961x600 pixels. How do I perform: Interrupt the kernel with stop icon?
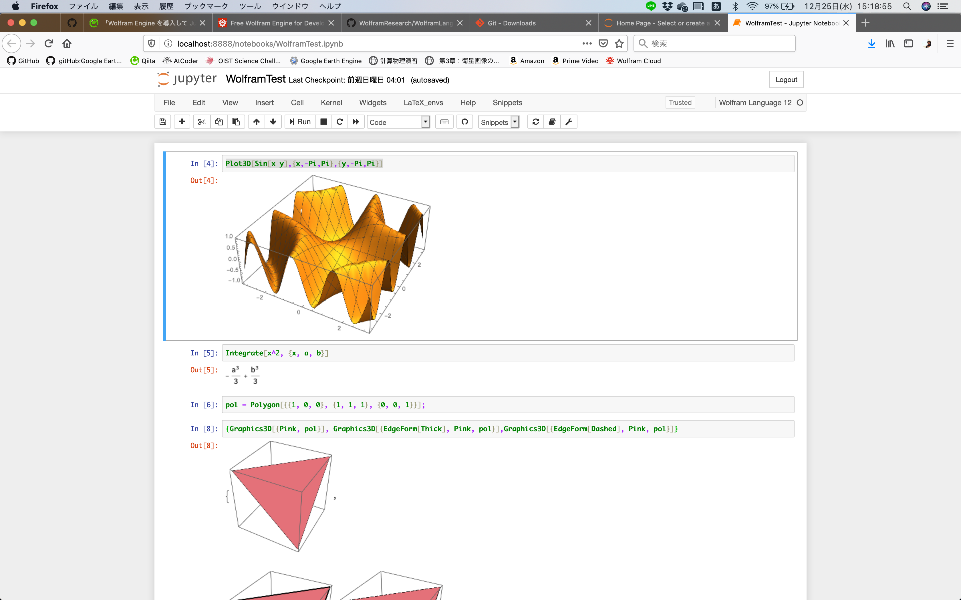click(x=324, y=122)
